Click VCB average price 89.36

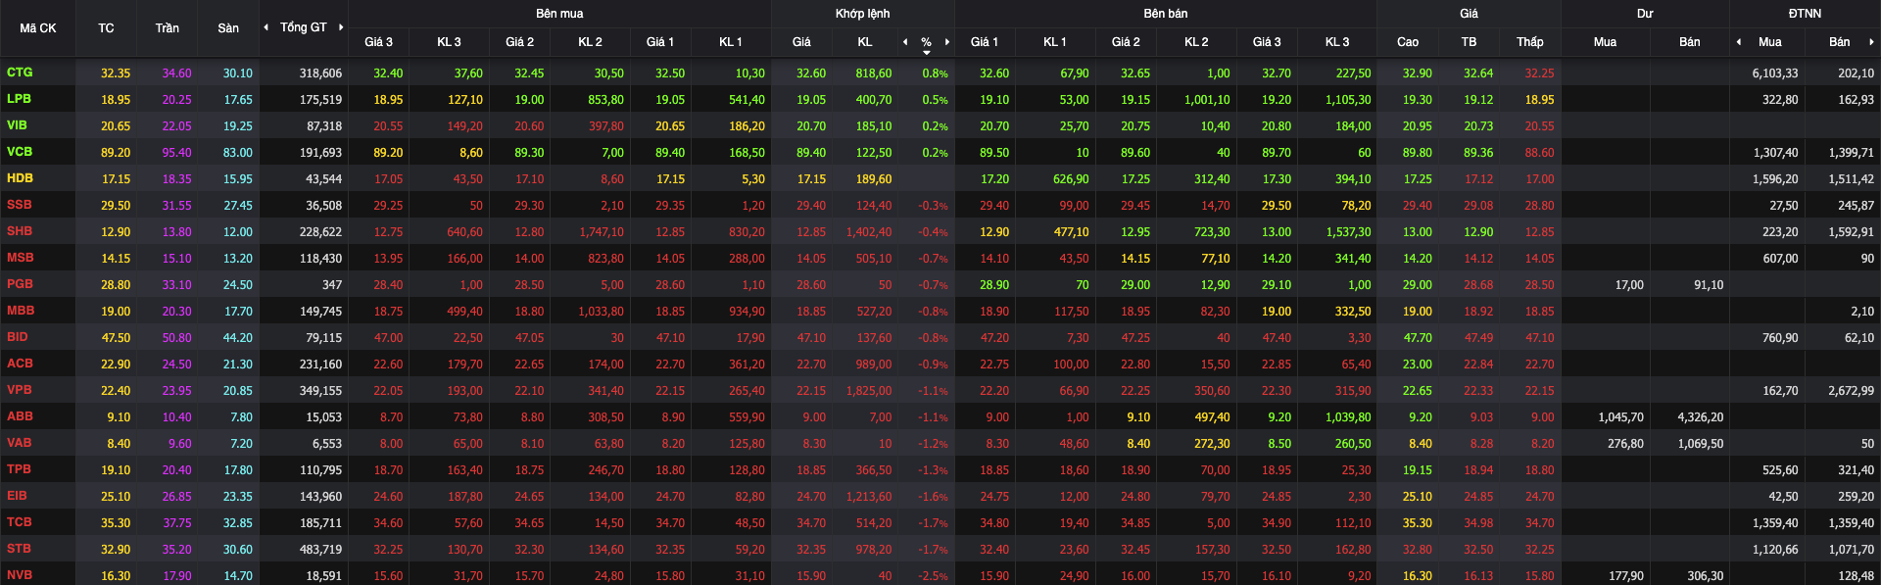point(1478,153)
